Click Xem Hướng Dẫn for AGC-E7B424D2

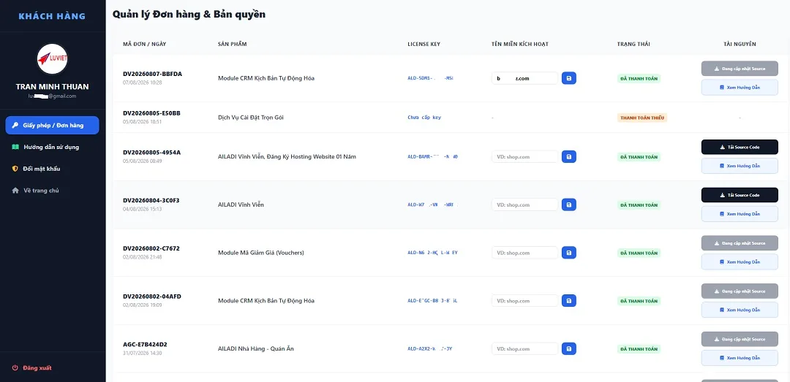pos(740,359)
